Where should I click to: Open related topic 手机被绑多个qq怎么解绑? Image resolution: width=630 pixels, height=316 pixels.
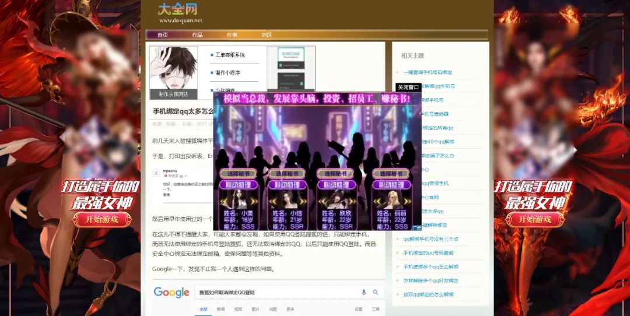(430, 266)
